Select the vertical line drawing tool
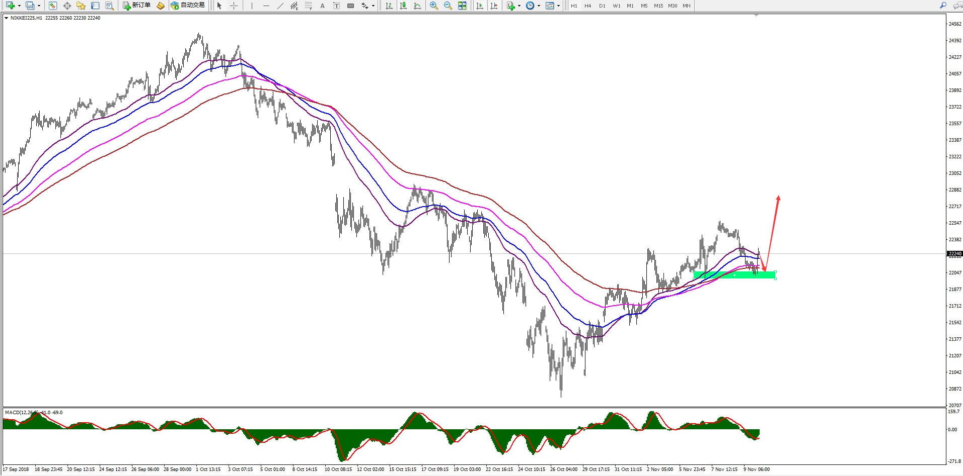The width and height of the screenshot is (963, 476). point(252,6)
